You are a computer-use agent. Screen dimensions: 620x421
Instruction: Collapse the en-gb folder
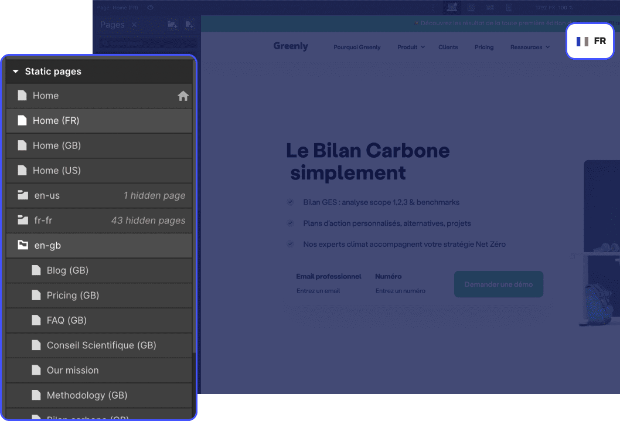99,245
